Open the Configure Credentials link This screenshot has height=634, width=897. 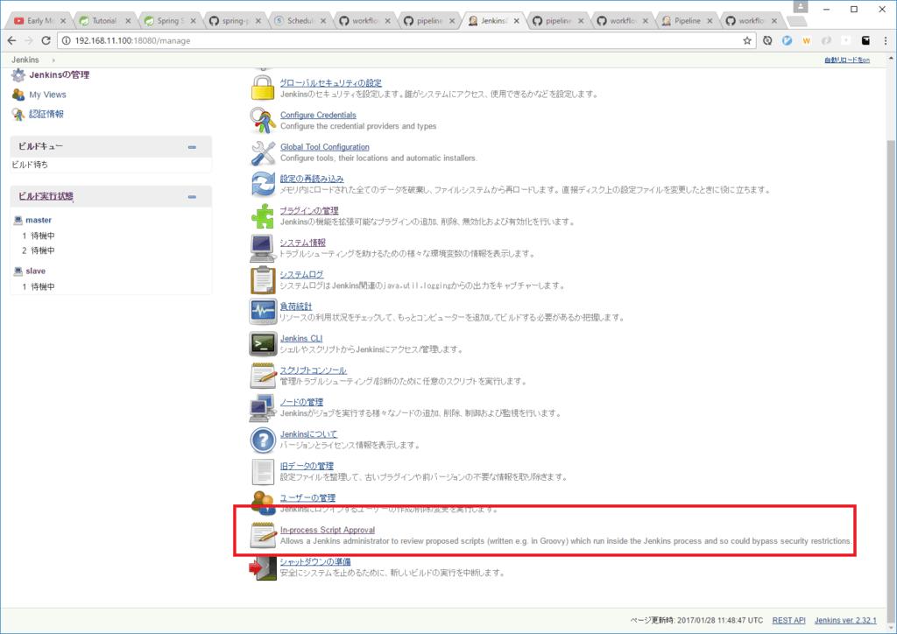tap(318, 115)
